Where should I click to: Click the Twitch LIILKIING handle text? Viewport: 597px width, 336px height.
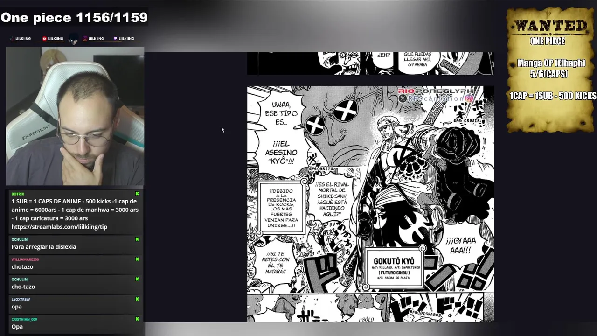coord(126,39)
